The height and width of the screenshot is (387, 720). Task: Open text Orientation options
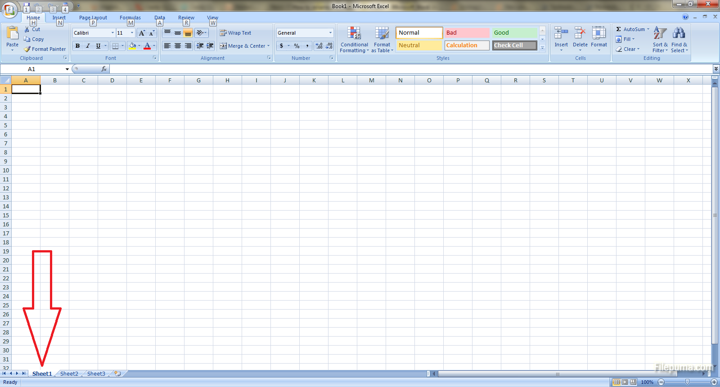click(202, 33)
